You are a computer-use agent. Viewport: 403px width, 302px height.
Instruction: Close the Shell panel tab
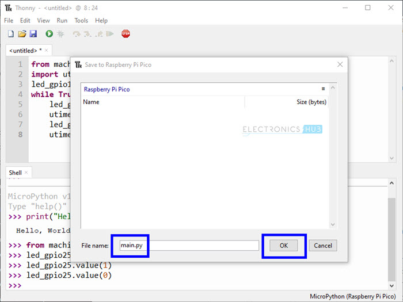pyautogui.click(x=26, y=173)
